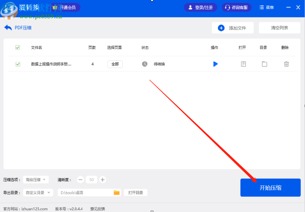Click the 全部 page selection button
Image resolution: width=305 pixels, height=212 pixels.
(x=115, y=64)
